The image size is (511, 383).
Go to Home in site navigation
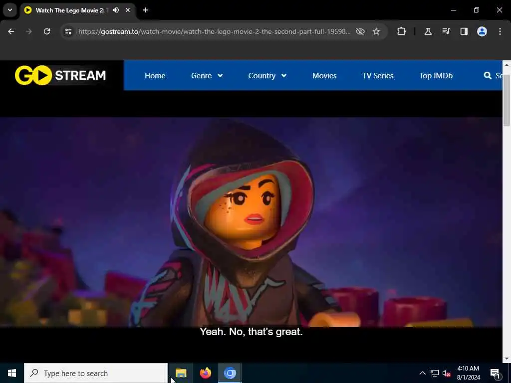(155, 76)
